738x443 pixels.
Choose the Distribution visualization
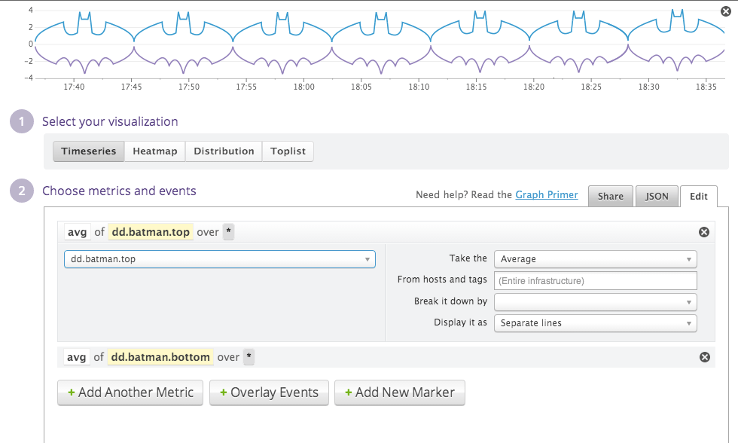pos(224,151)
